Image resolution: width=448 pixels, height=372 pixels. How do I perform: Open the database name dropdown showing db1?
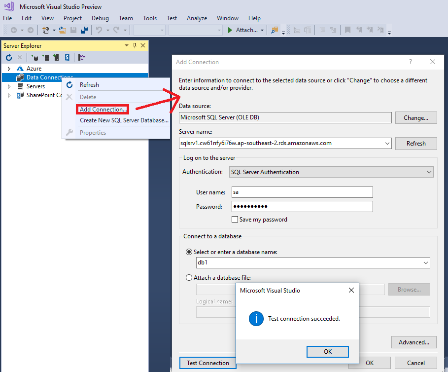pos(426,262)
